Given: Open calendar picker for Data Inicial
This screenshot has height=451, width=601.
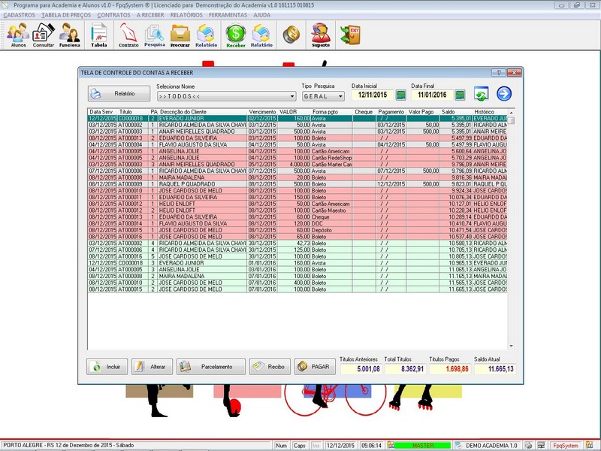Looking at the screenshot, I should [400, 95].
